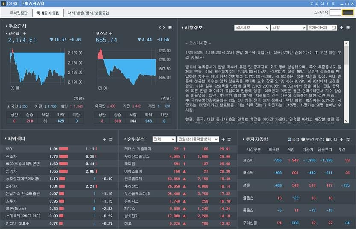Switch to the 국내증시종합 tab
Screen dimensions: 356x229
pyautogui.click(x=48, y=13)
